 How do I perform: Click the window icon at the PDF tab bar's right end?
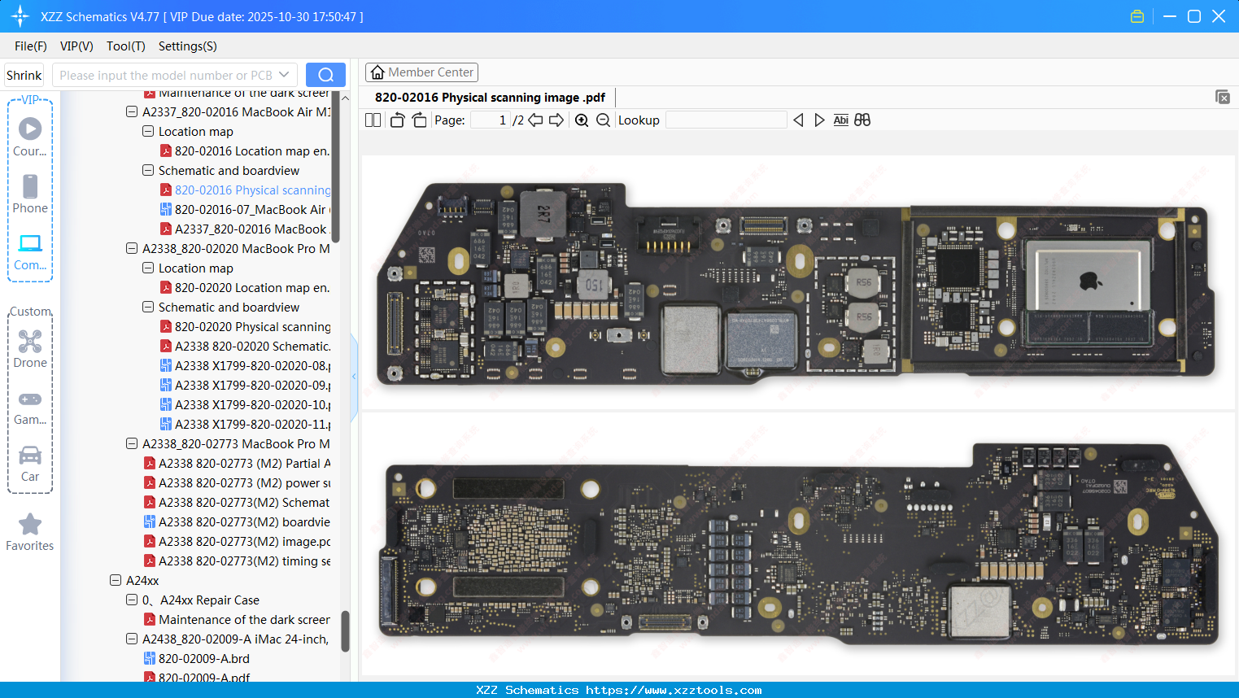pyautogui.click(x=1223, y=97)
